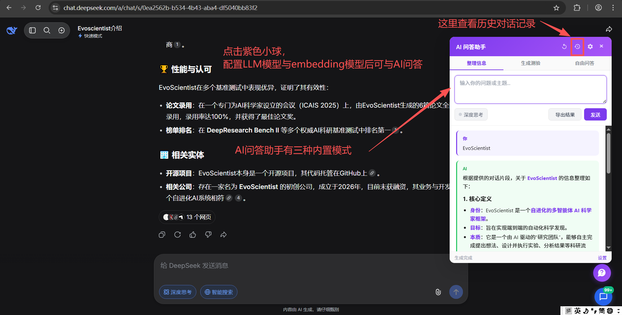Bookmark this page with the star icon
Image resolution: width=622 pixels, height=315 pixels.
pos(556,8)
